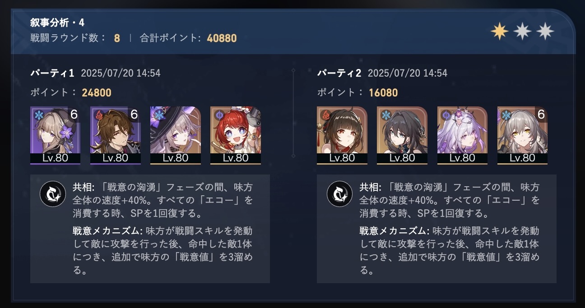Screen dimensions: 585x308
Task: Click the gray-haired character in Party 2
Action: point(522,135)
